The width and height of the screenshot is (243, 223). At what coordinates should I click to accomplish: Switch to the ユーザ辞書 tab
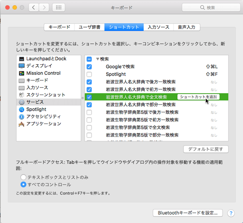pyautogui.click(x=90, y=27)
